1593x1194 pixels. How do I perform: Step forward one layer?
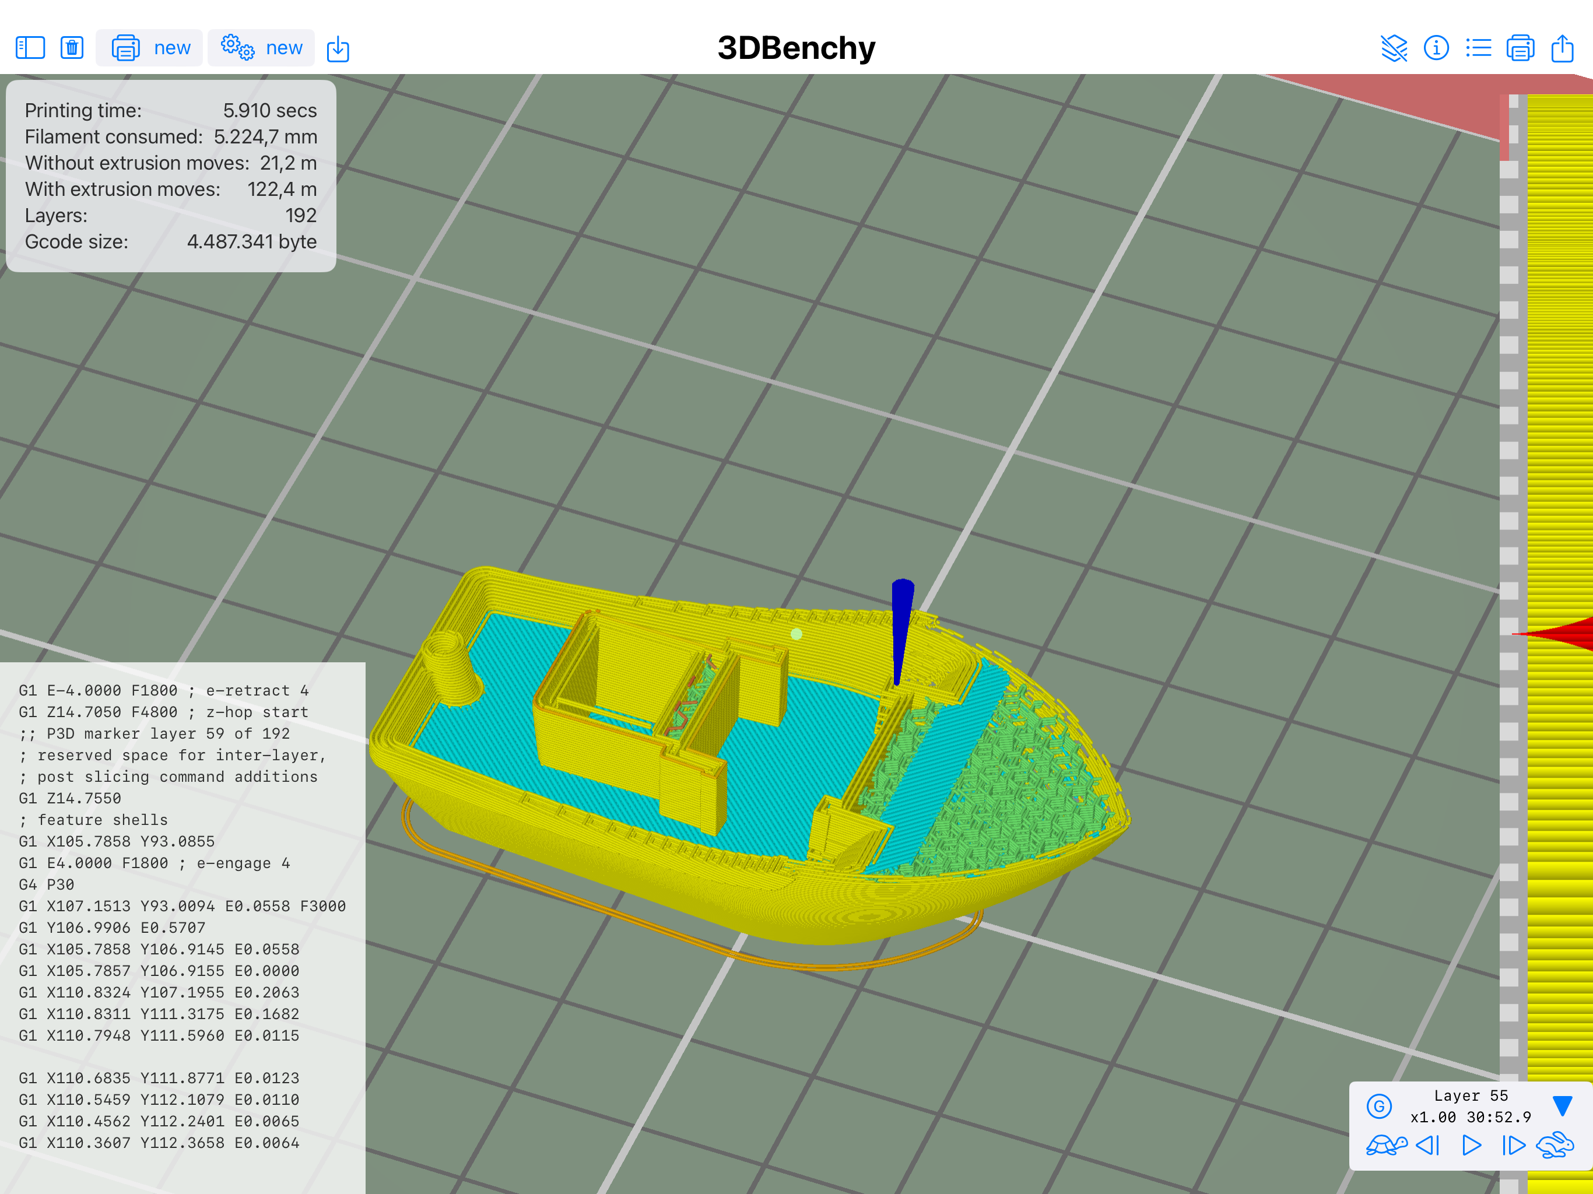(1514, 1146)
